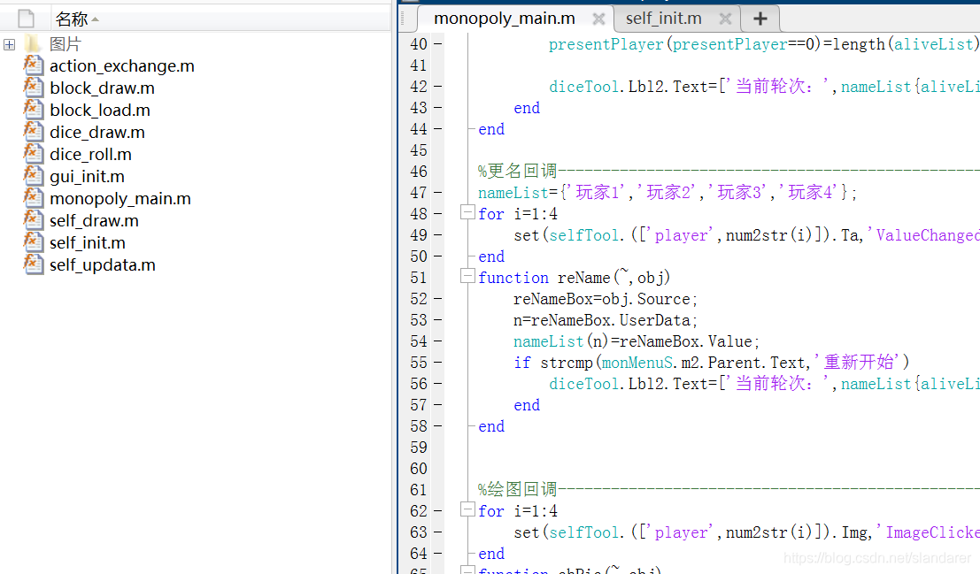Image resolution: width=980 pixels, height=574 pixels.
Task: Click 'nameList(n)=reNameBox.Value;' code line
Action: [637, 341]
